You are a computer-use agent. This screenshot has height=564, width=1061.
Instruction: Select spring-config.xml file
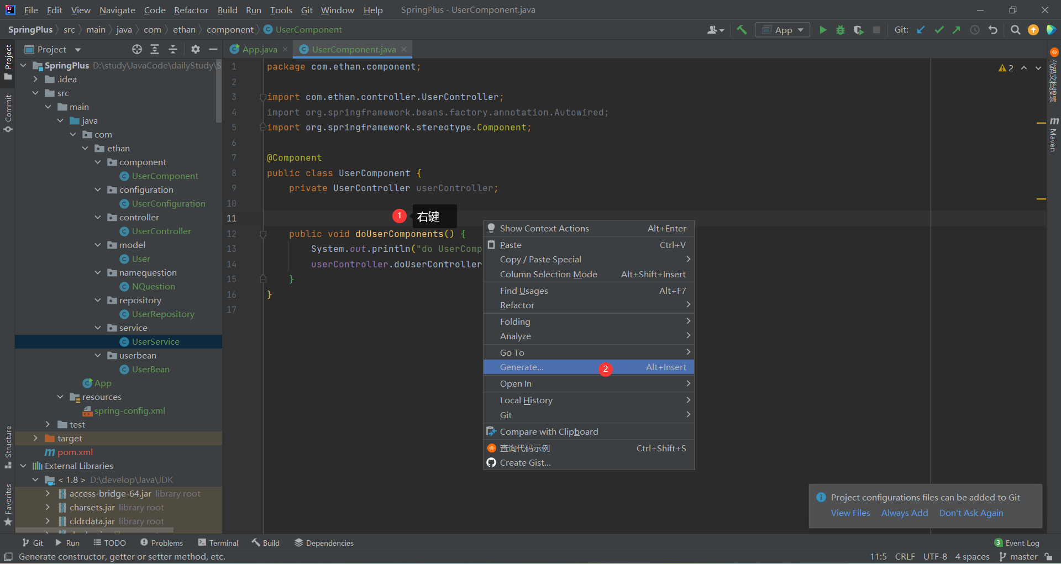pos(129,410)
